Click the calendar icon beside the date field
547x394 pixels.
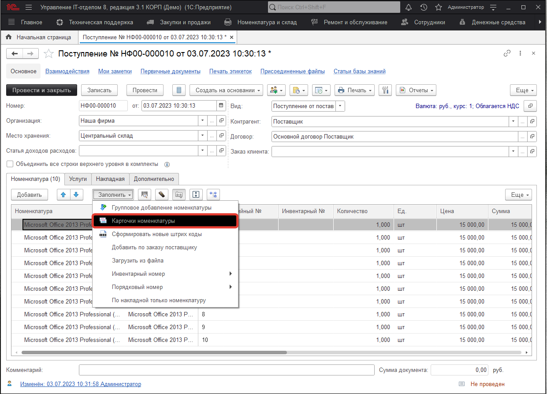[x=221, y=106]
